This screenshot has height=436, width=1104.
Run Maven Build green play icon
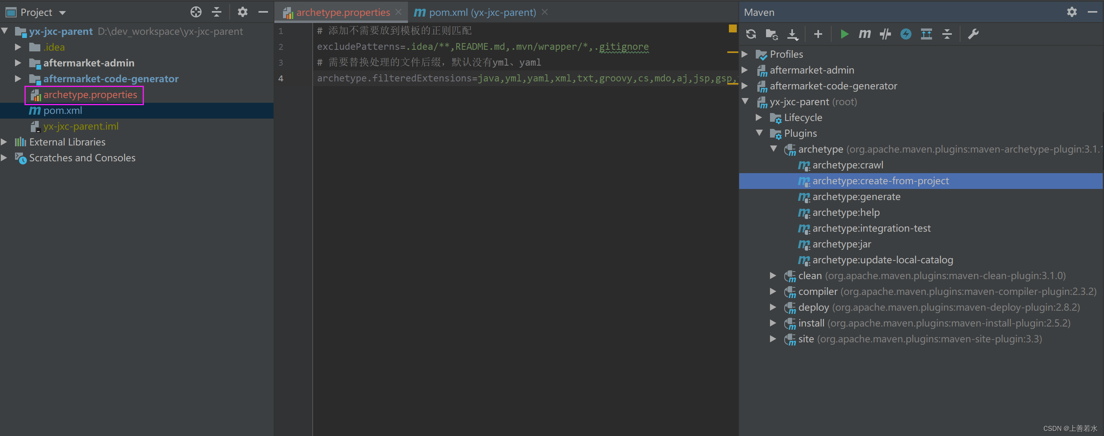coord(844,34)
